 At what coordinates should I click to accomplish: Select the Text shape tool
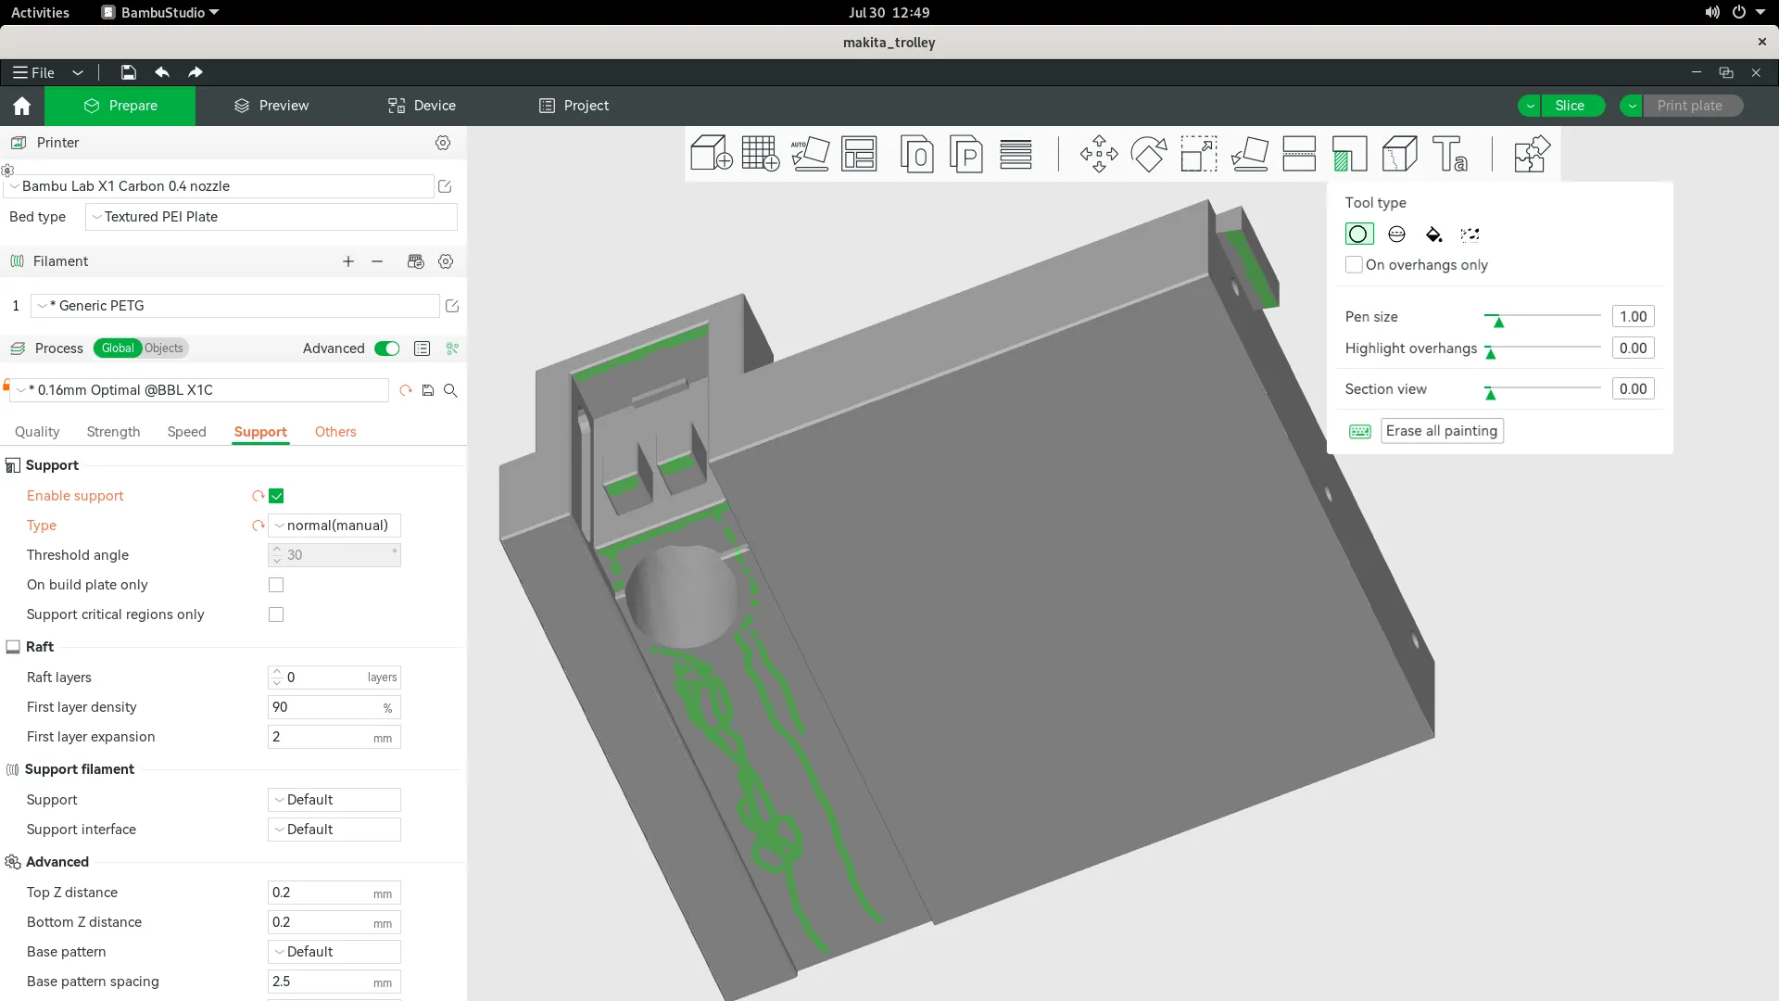click(x=1449, y=154)
